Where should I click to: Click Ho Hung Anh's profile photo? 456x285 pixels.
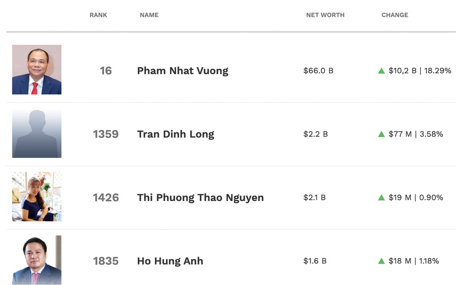point(37,260)
